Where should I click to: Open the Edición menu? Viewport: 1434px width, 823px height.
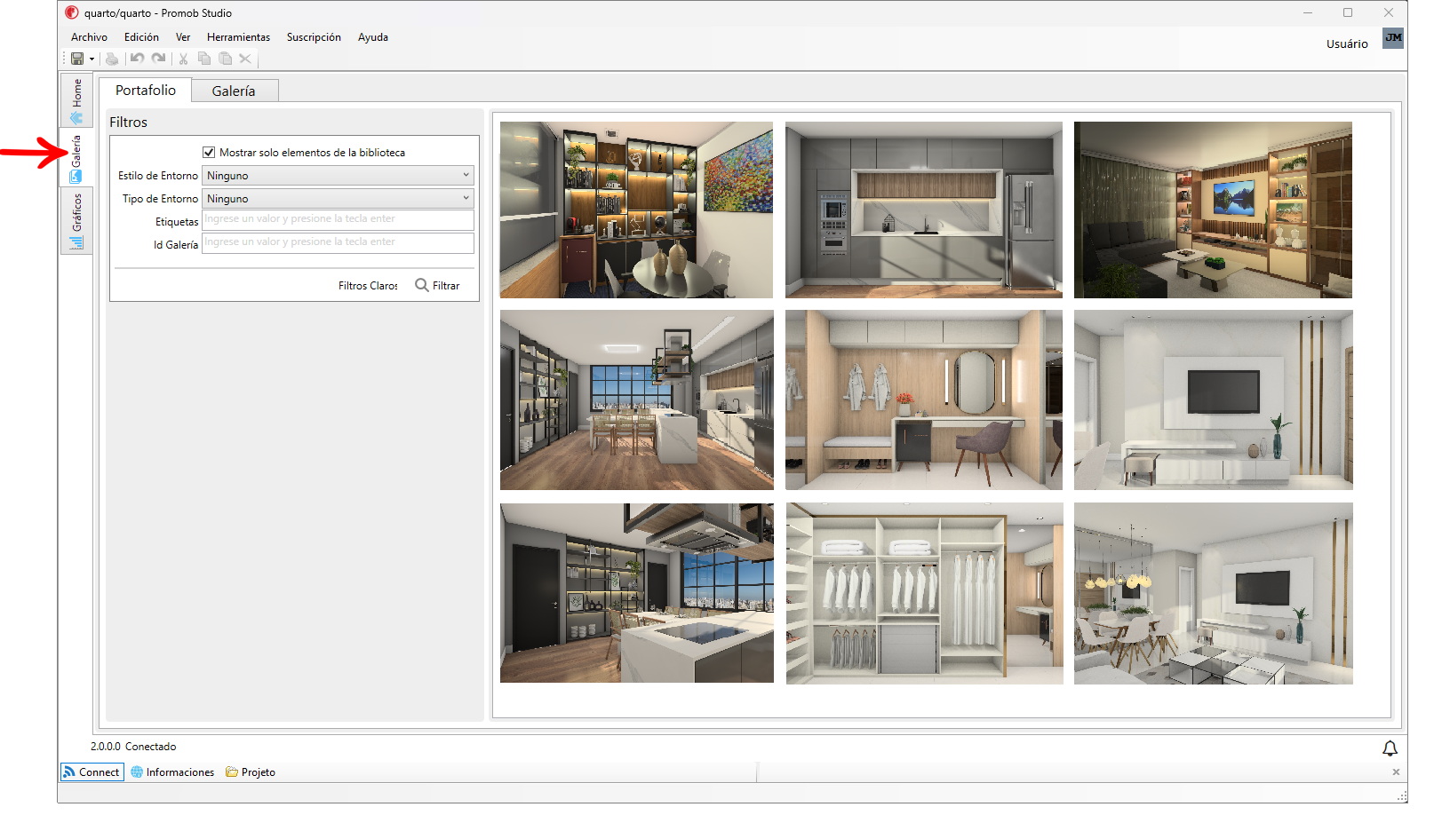pyautogui.click(x=141, y=37)
